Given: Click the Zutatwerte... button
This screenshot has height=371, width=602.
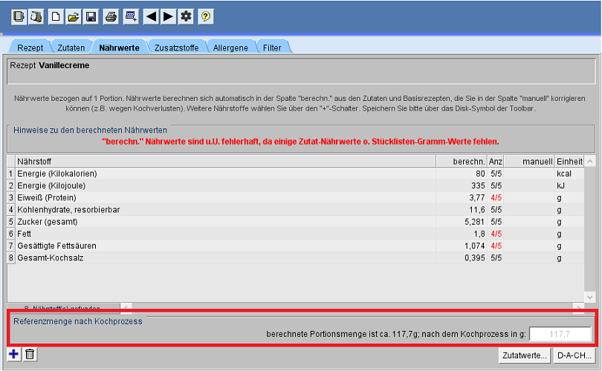Looking at the screenshot, I should (x=524, y=355).
